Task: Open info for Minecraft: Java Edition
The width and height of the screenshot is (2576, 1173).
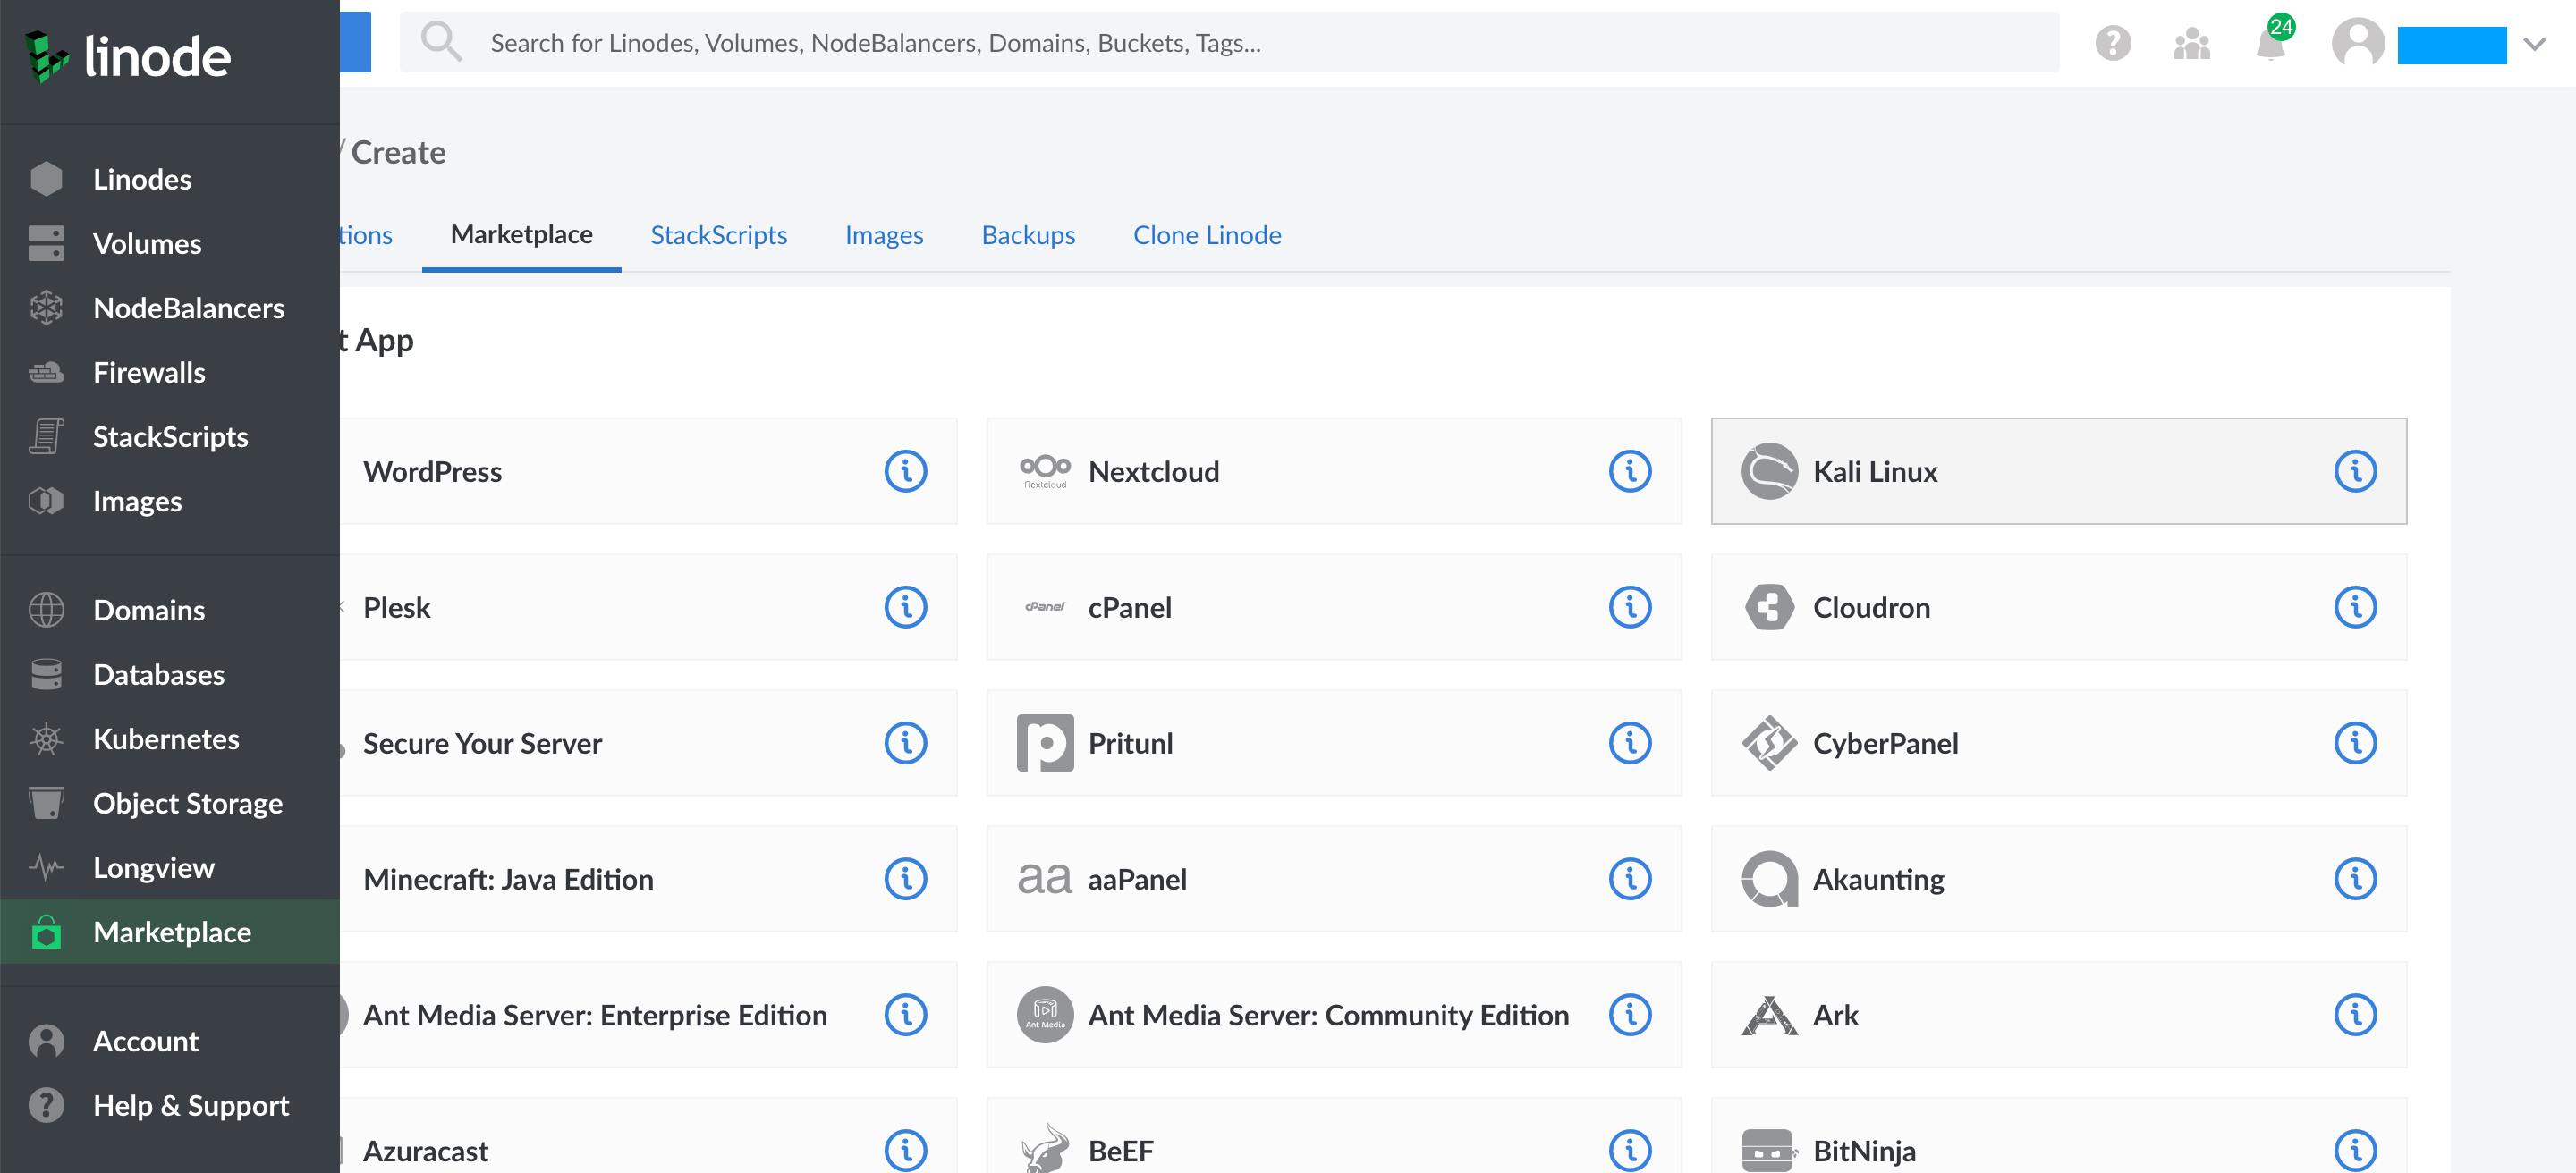Action: click(x=905, y=878)
